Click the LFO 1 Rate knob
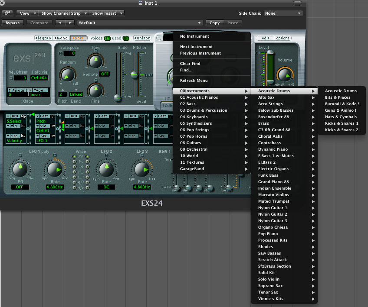 [55, 169]
